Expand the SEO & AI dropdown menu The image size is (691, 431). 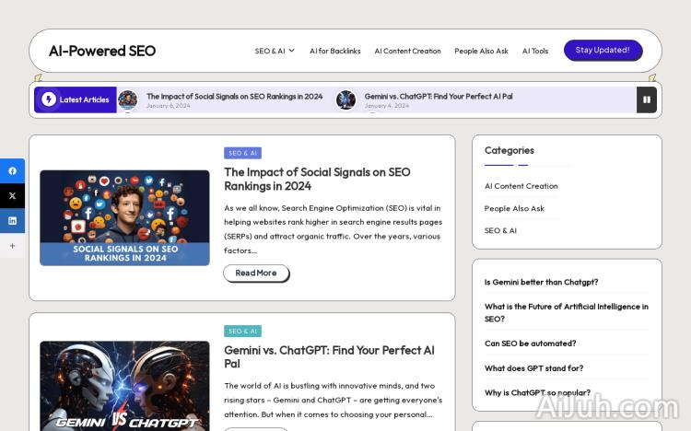[275, 51]
